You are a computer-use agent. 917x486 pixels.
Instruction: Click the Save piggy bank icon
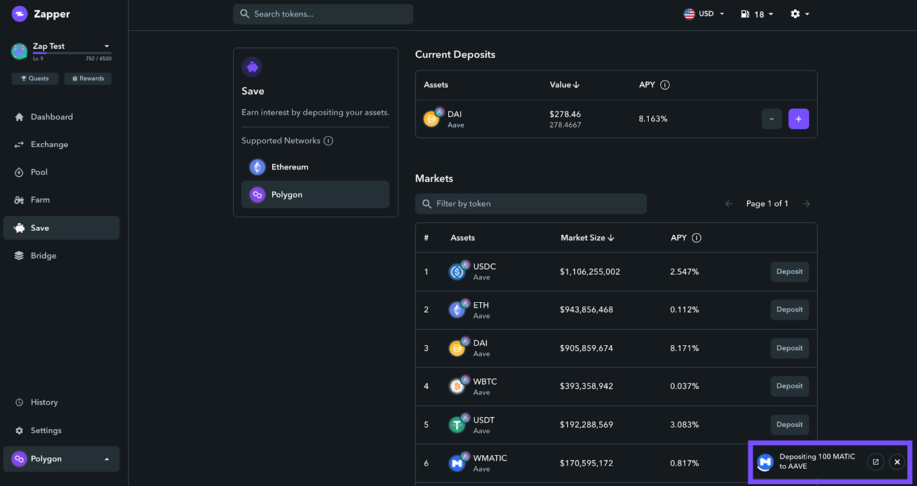(x=252, y=67)
